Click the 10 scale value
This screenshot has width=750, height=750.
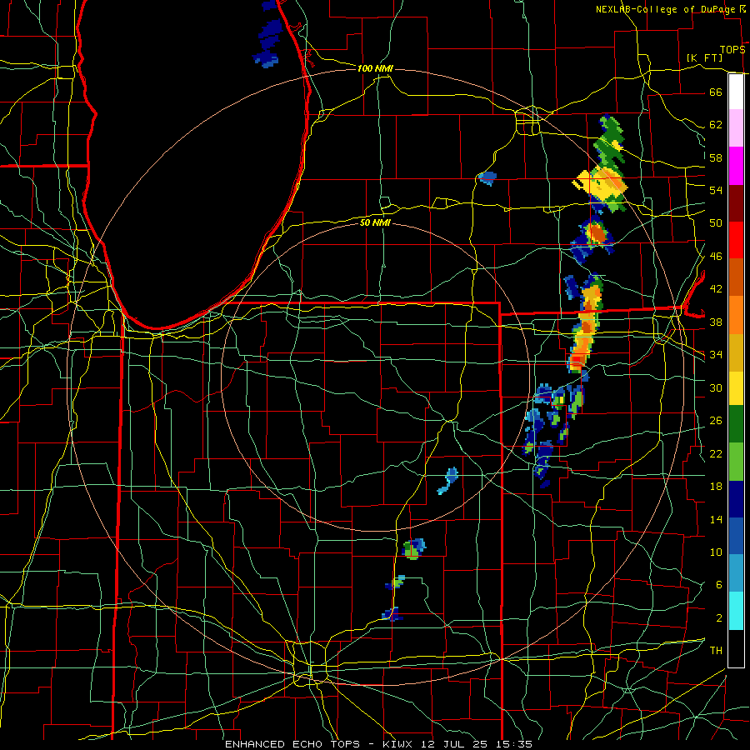coord(716,552)
